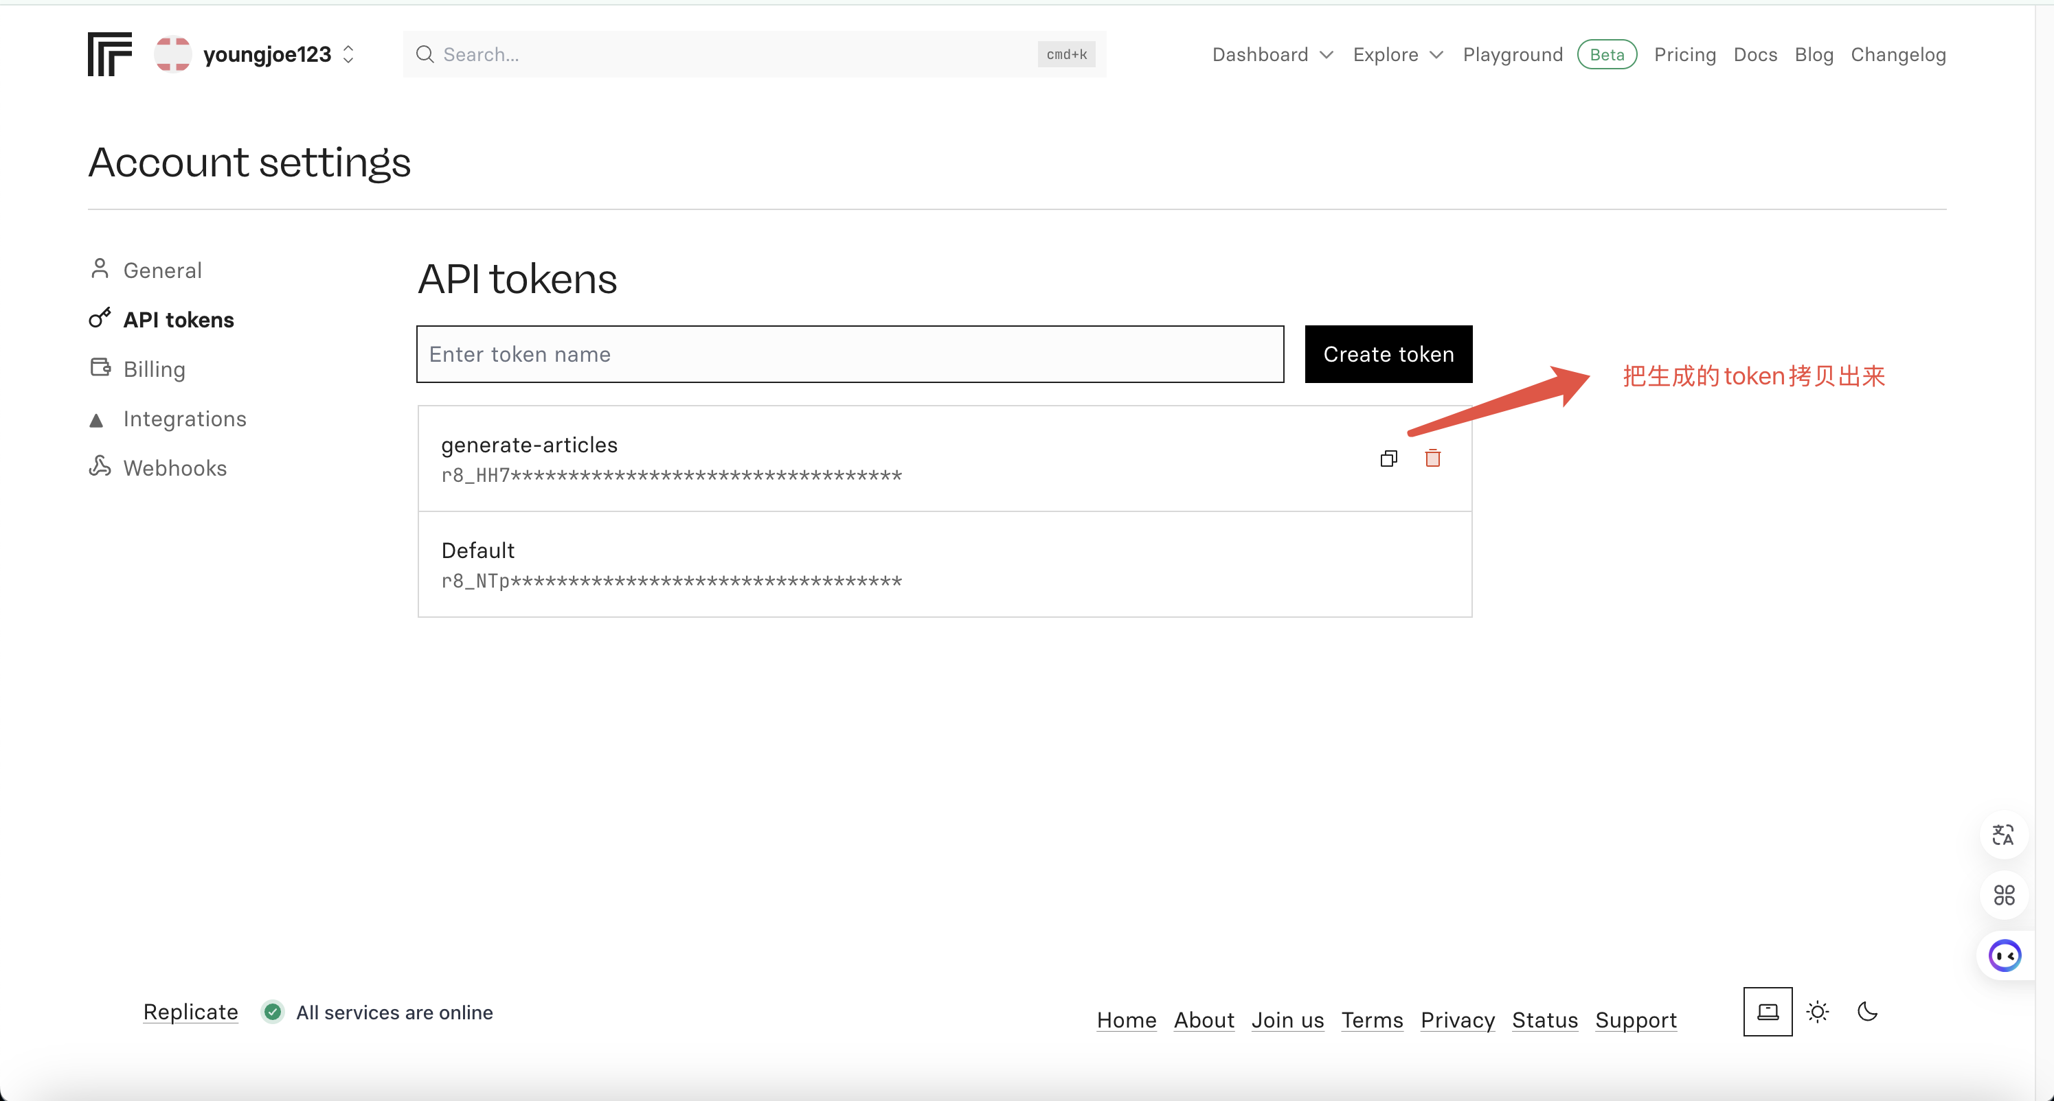Select system theme laptop icon
The width and height of the screenshot is (2054, 1101).
coord(1767,1012)
